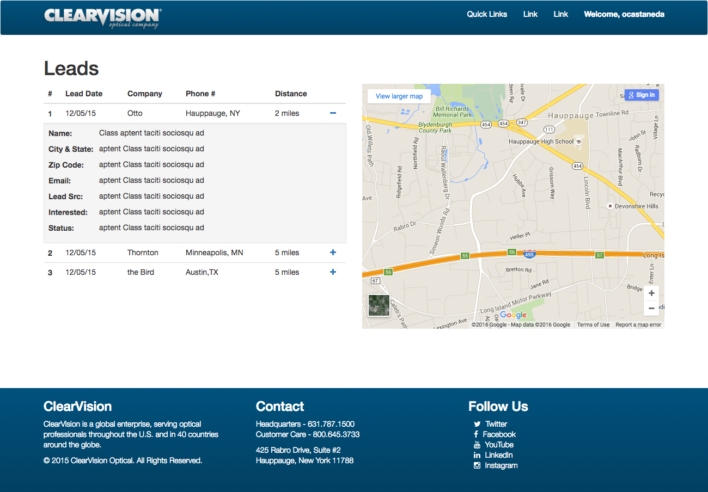Image resolution: width=708 pixels, height=492 pixels.
Task: Click the Facebook icon in footer
Action: point(476,434)
